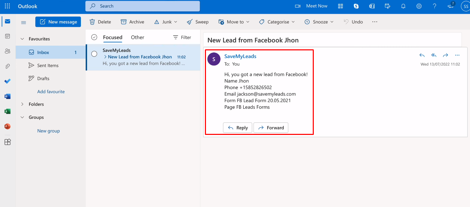Image resolution: width=470 pixels, height=207 pixels.
Task: Open notifications bell
Action: 403,6
